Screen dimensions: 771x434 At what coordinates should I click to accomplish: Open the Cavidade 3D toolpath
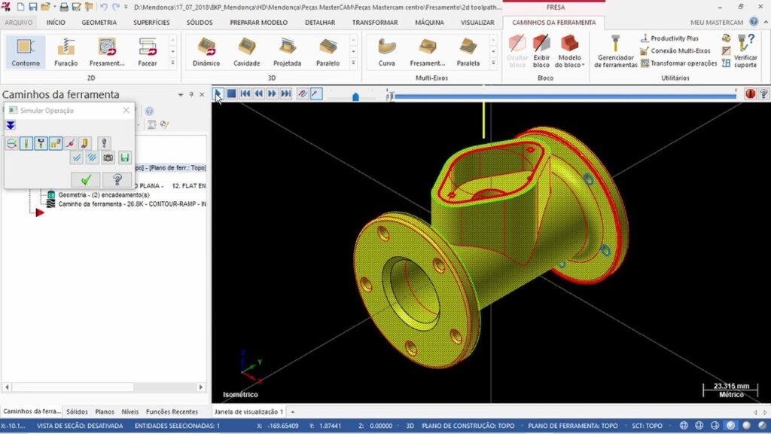pos(246,52)
